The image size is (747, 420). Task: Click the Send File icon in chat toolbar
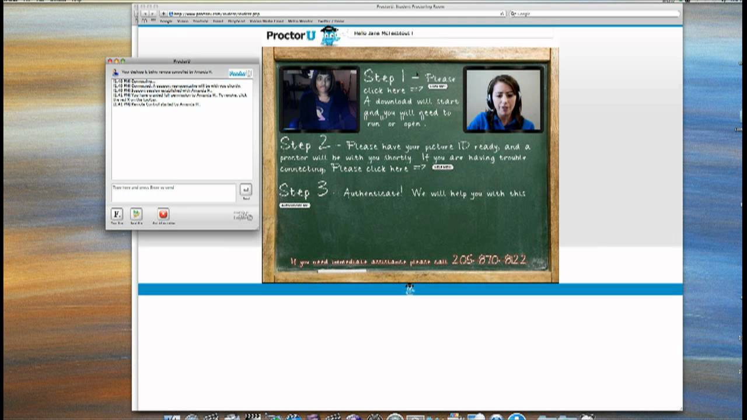136,214
